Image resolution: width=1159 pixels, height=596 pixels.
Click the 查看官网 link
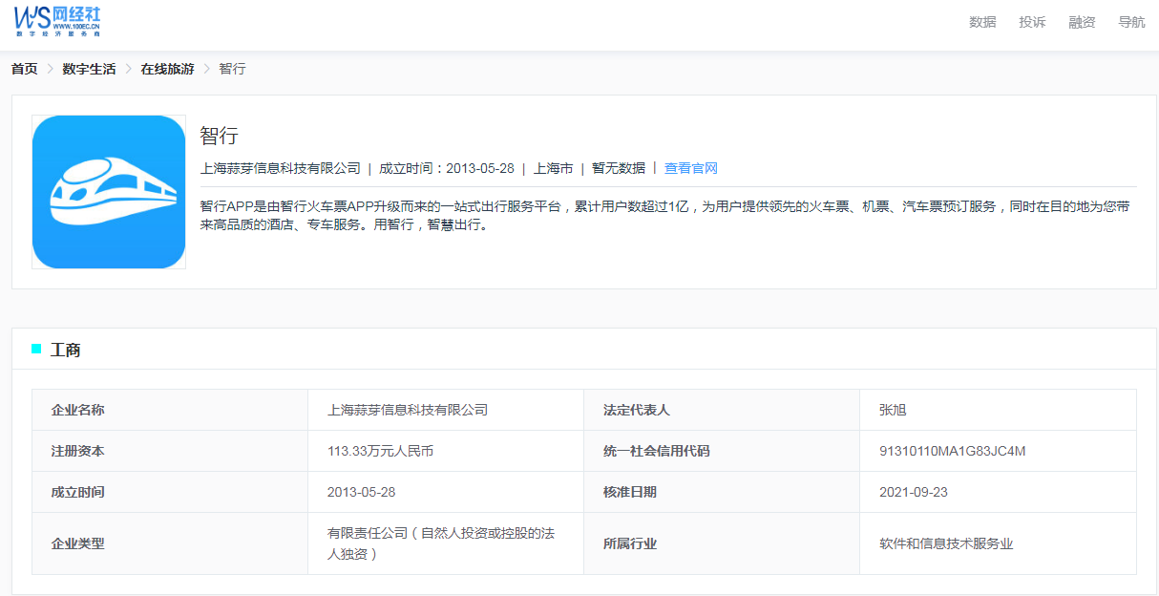[690, 168]
